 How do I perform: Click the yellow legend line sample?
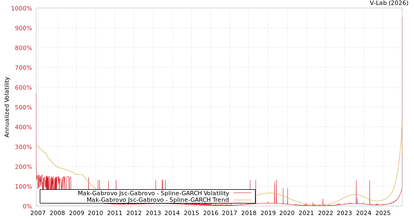pos(242,200)
